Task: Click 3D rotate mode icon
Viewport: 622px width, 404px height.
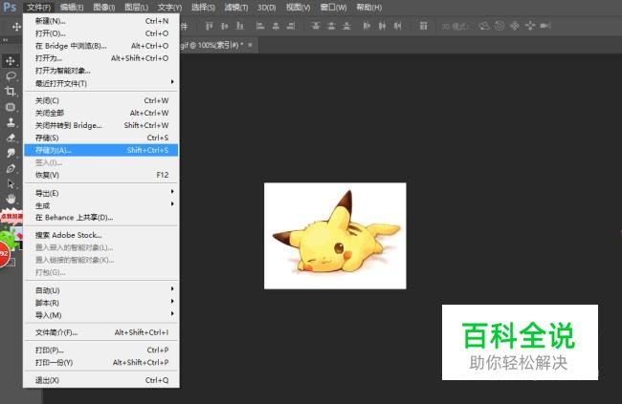Action: [x=484, y=26]
